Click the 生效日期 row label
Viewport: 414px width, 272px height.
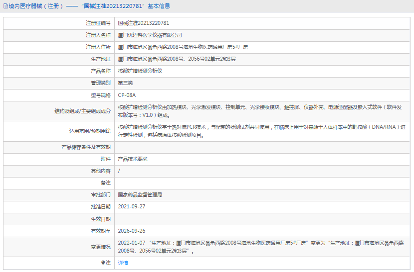point(101,219)
